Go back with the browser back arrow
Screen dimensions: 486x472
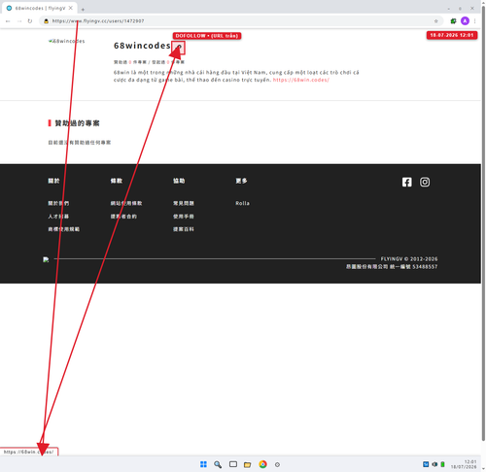8,21
